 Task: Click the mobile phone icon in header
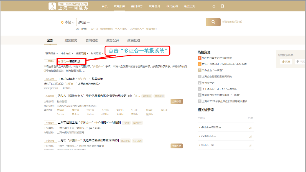[222, 6]
